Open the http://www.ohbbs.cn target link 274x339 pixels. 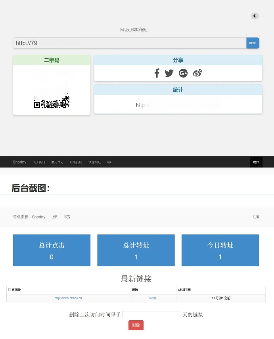[x=68, y=298]
